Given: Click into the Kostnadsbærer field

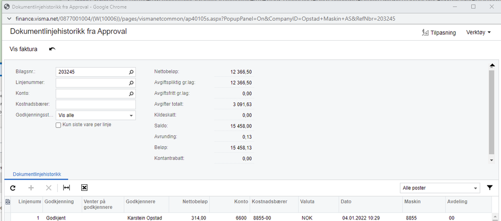Looking at the screenshot, I should click(x=95, y=104).
